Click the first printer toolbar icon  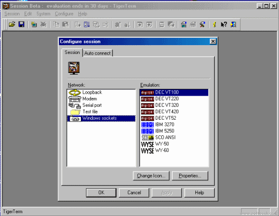[162, 24]
